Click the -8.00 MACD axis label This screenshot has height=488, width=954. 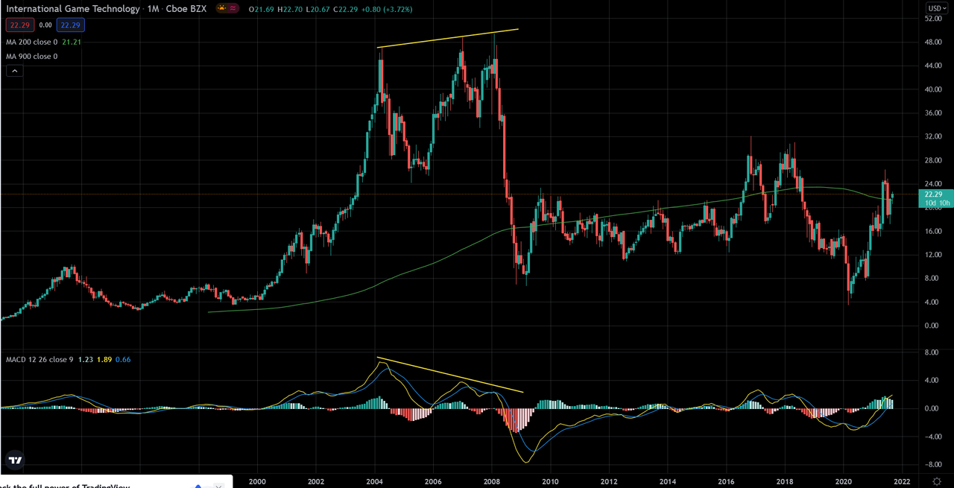coord(934,465)
